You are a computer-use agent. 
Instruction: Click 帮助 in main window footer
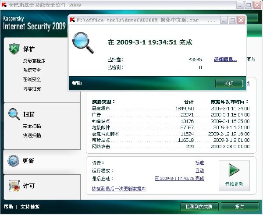pos(8,207)
